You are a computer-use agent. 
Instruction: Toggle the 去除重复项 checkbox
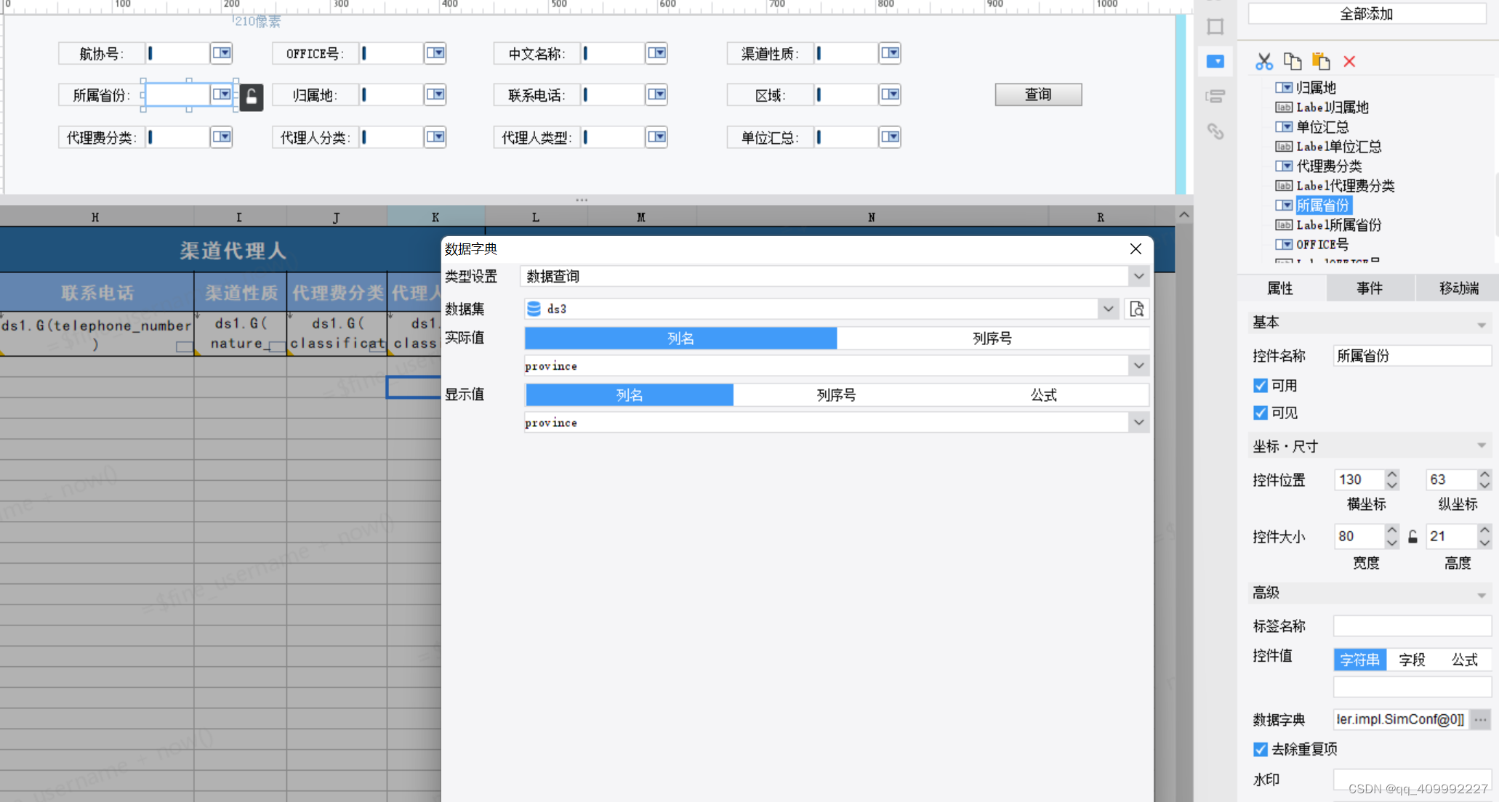(x=1260, y=749)
